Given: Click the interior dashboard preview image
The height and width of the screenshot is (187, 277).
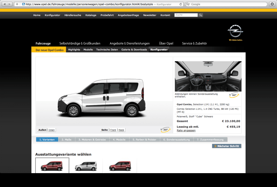Looking at the screenshot, I should point(208,76).
